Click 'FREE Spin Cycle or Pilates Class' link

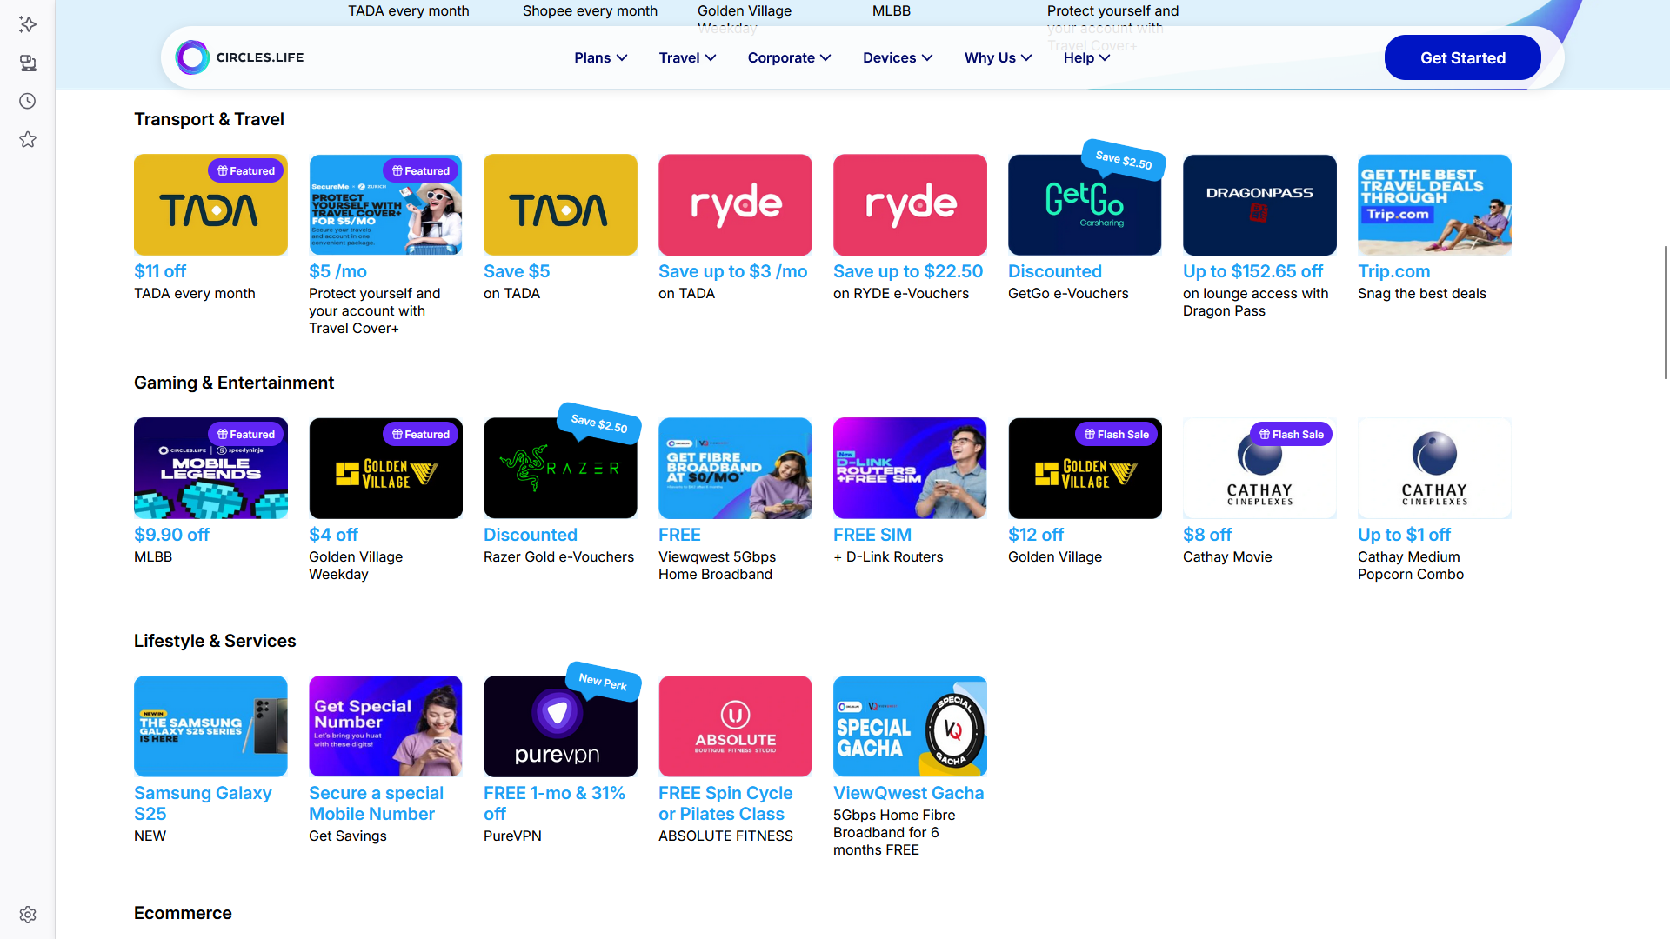pos(725,803)
